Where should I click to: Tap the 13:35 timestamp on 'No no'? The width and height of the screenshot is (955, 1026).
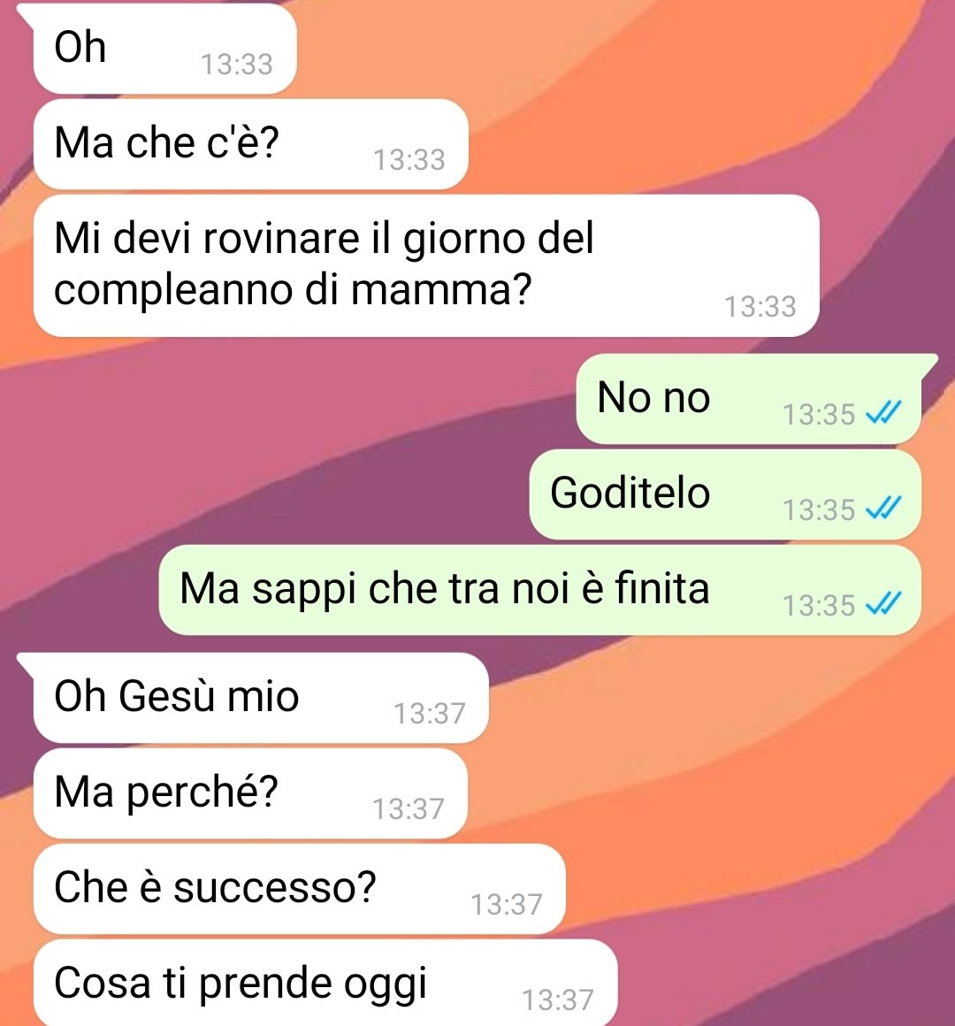tap(819, 414)
